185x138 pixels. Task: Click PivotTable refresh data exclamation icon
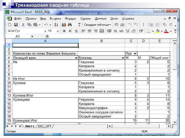(143, 25)
